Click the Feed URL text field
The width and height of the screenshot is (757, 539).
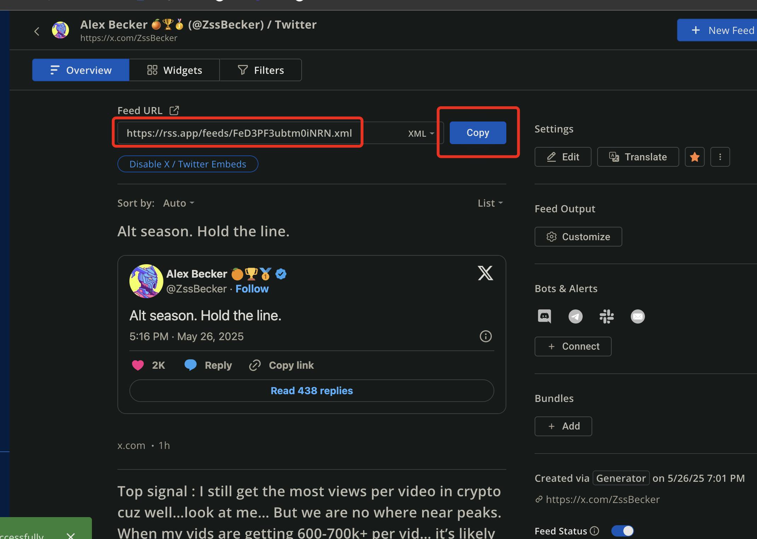(x=239, y=133)
